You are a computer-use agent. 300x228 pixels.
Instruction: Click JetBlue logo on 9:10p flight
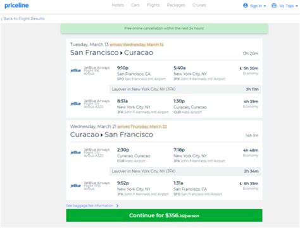[75, 70]
